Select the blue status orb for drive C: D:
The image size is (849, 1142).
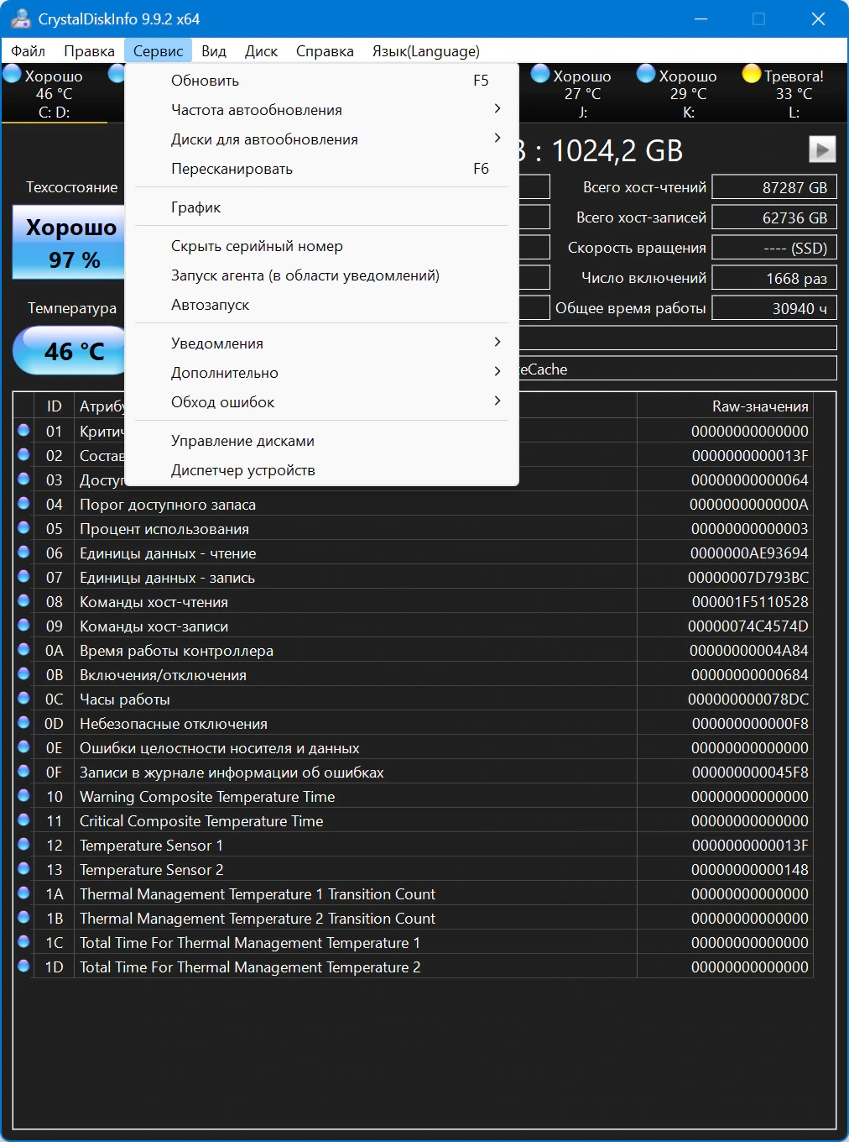[12, 74]
